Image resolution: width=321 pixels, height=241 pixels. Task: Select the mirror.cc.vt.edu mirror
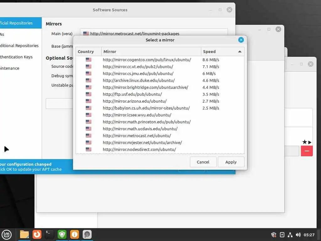160,67
